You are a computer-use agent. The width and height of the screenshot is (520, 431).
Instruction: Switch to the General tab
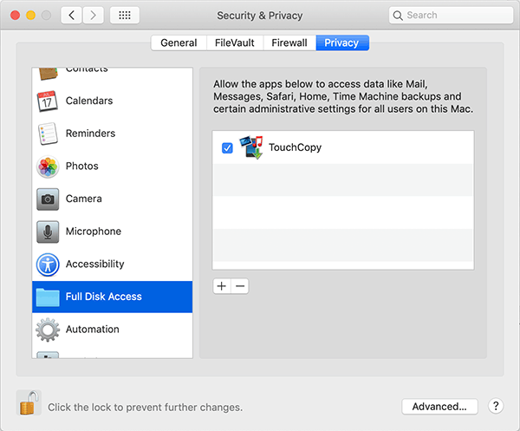pyautogui.click(x=179, y=42)
